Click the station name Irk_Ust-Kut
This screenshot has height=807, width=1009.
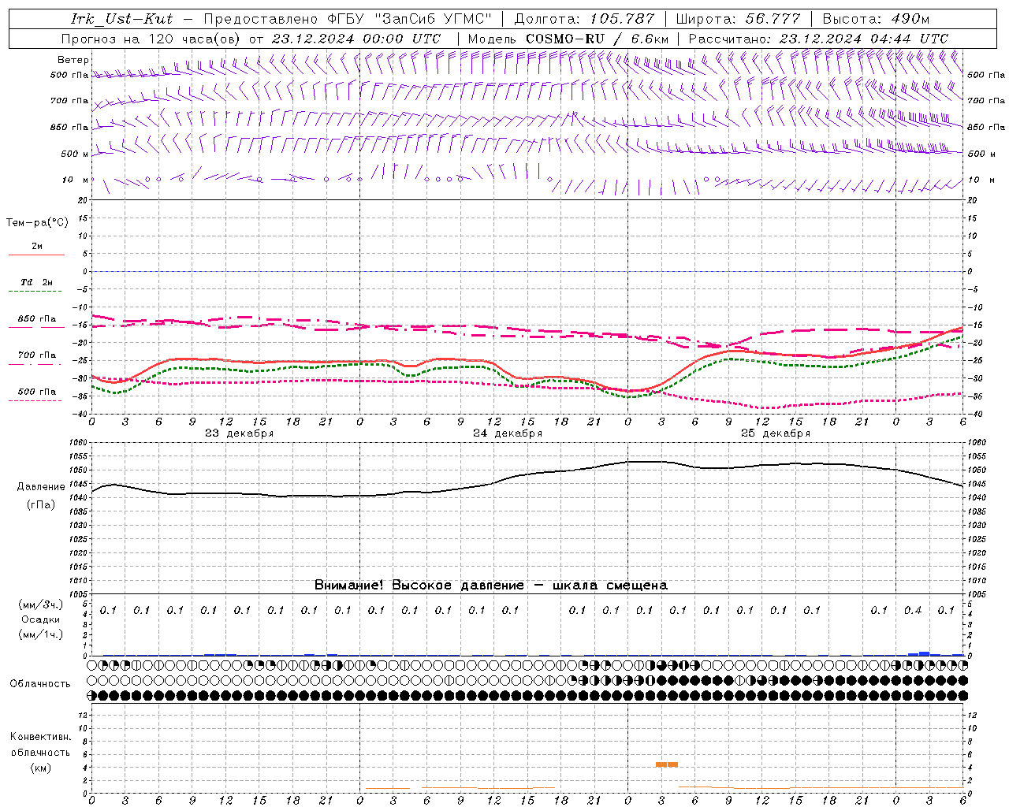tap(121, 19)
